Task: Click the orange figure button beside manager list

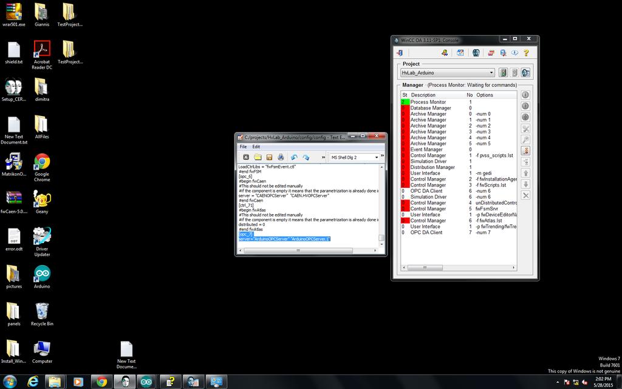Action: tap(525, 151)
